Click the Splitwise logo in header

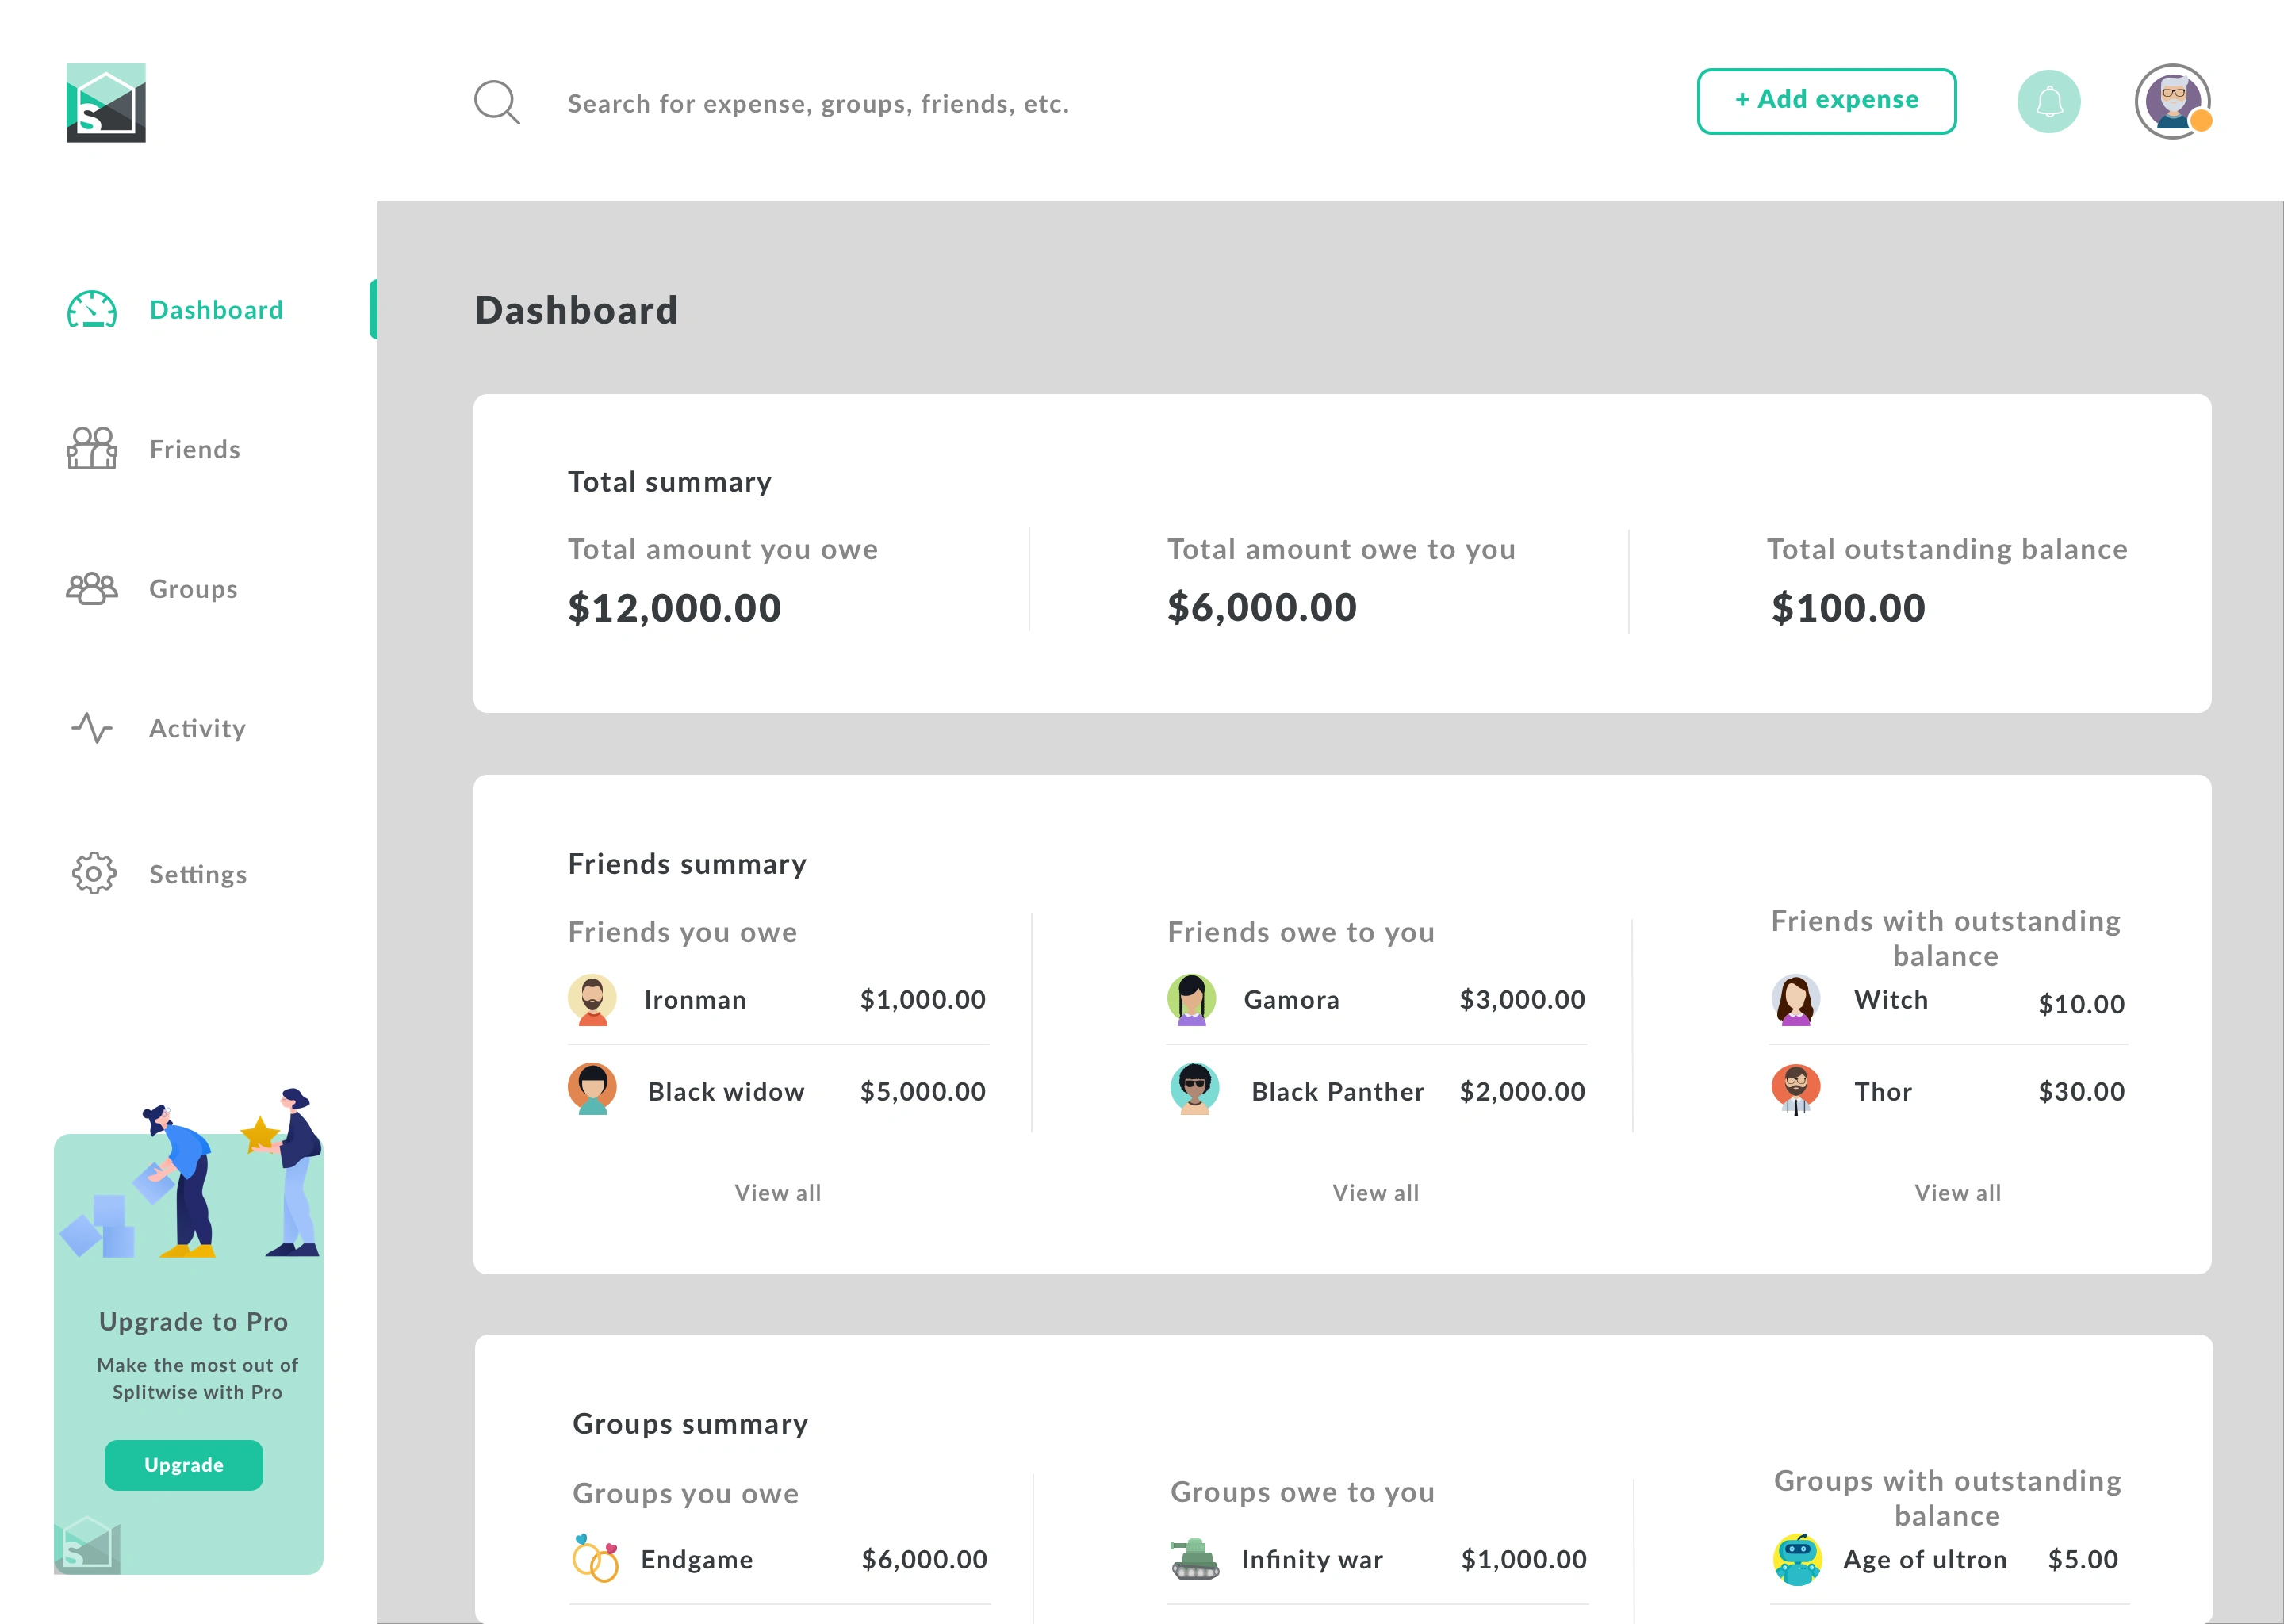[x=106, y=103]
